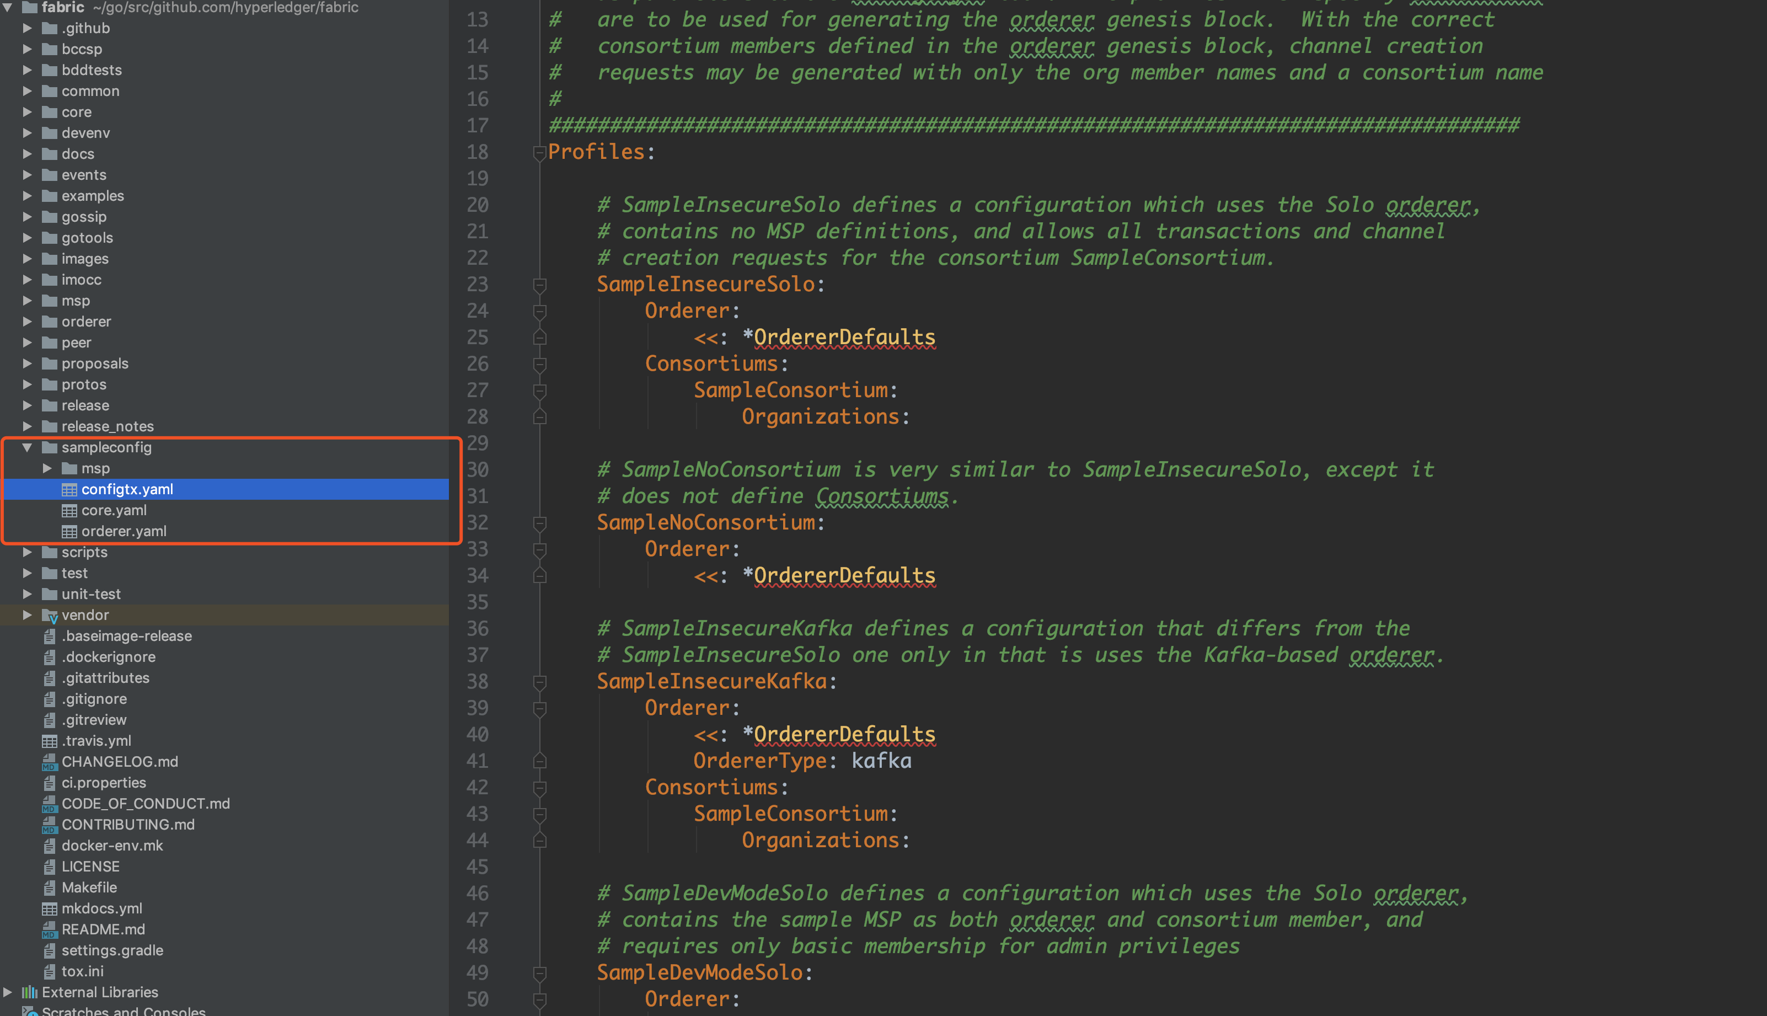This screenshot has width=1767, height=1016.
Task: Click line number 35 in the gutter
Action: pyautogui.click(x=477, y=602)
